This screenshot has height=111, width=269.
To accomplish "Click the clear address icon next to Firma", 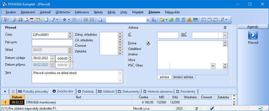I will 148,43.
